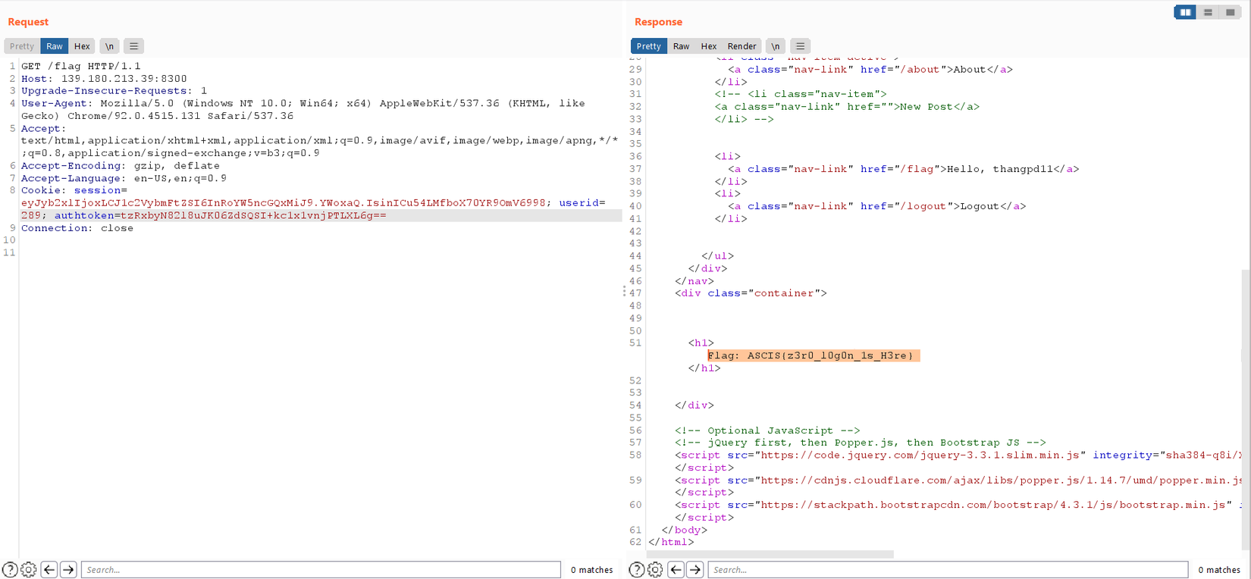Click the popper.js script source line
Screen dimensions: 1251x579
(958, 480)
